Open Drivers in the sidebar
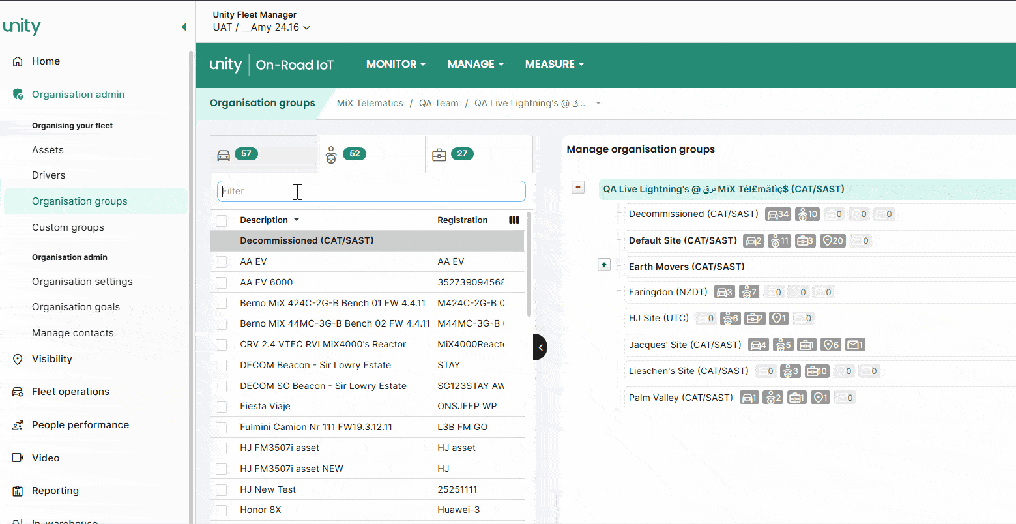The width and height of the screenshot is (1016, 524). (x=49, y=175)
